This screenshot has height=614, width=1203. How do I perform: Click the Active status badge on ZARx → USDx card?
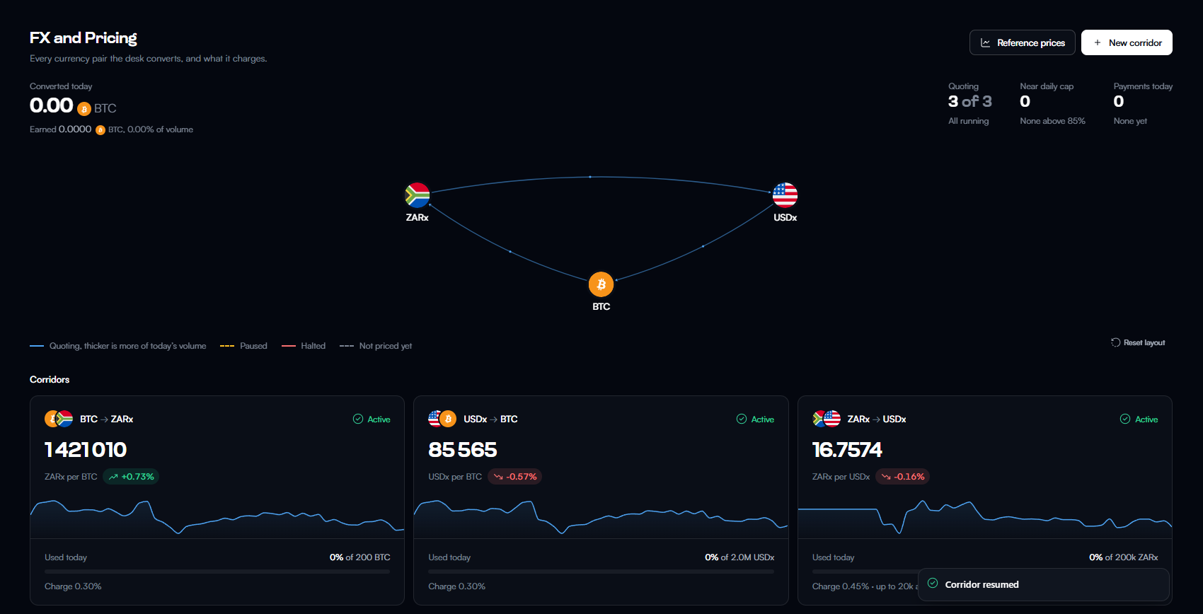pos(1139,419)
